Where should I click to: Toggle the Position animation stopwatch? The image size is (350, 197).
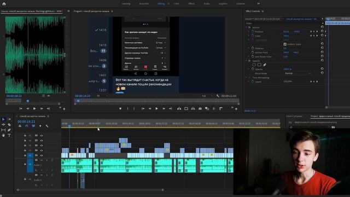(x=253, y=32)
